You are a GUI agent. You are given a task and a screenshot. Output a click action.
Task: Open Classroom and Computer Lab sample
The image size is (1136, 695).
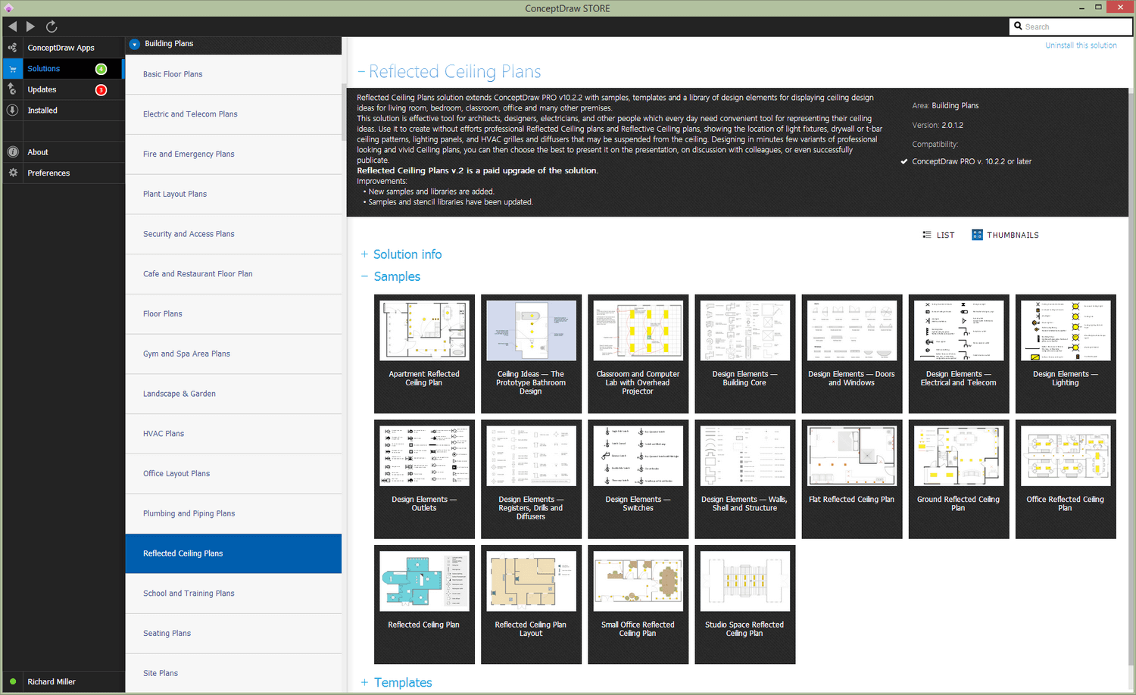click(638, 354)
